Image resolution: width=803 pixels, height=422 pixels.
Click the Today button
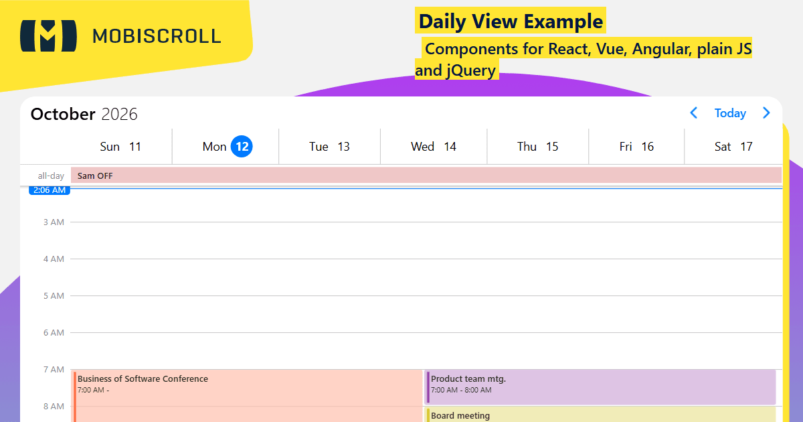(x=730, y=113)
